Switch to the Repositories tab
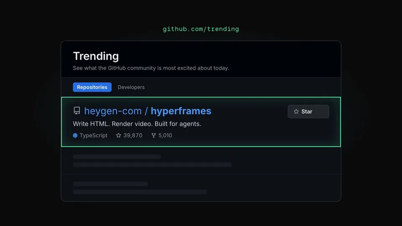Viewport: 402px width, 226px height. (x=92, y=87)
